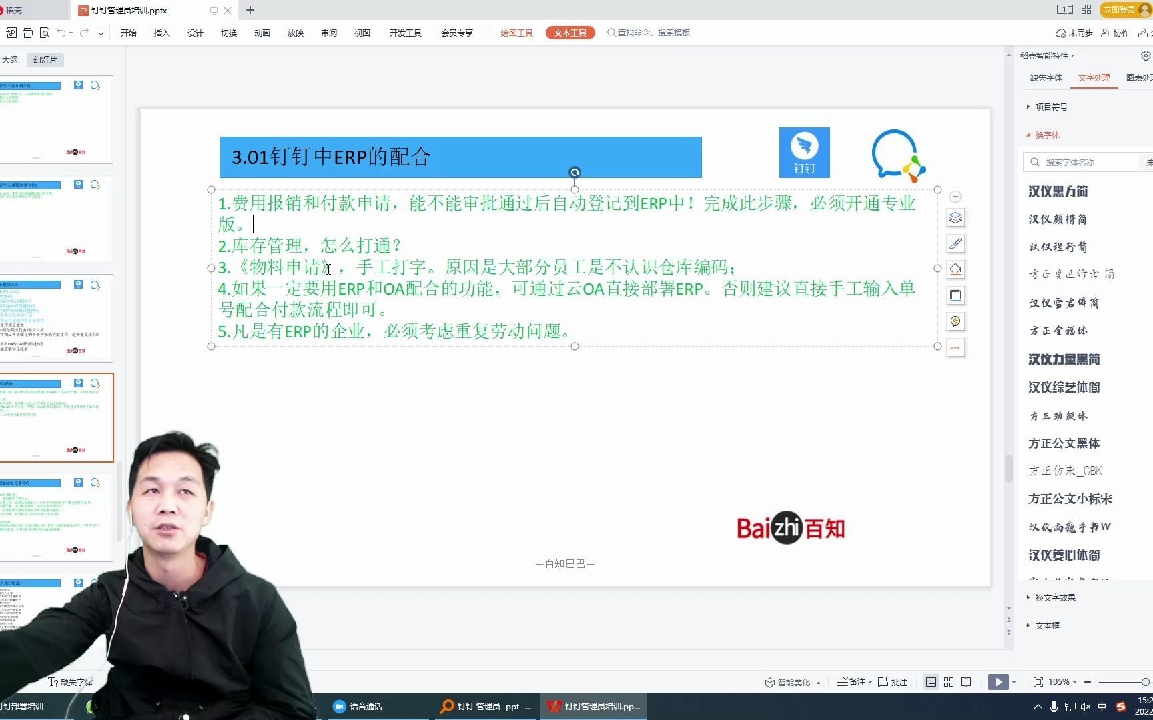The width and height of the screenshot is (1153, 720).
Task: Click 批注 comment button in status bar
Action: pyautogui.click(x=893, y=682)
